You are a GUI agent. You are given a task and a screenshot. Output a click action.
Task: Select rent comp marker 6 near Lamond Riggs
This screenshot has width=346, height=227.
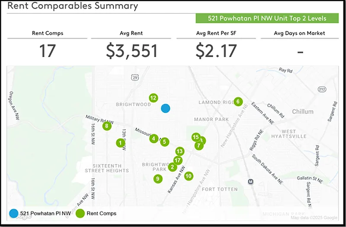pos(238,102)
